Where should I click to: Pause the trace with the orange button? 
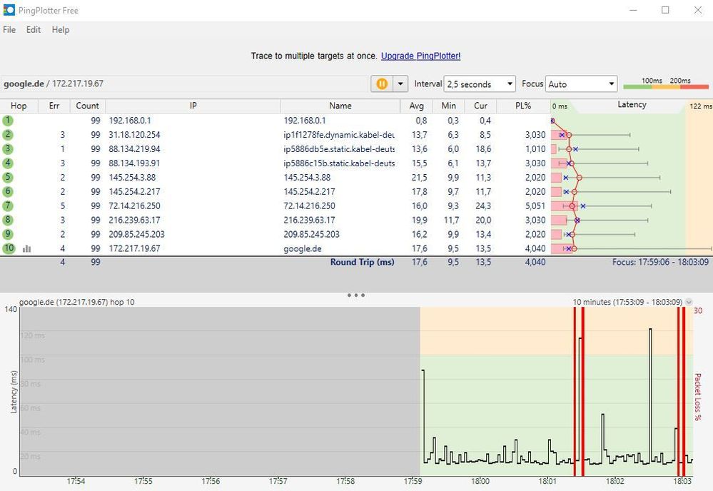coord(382,83)
